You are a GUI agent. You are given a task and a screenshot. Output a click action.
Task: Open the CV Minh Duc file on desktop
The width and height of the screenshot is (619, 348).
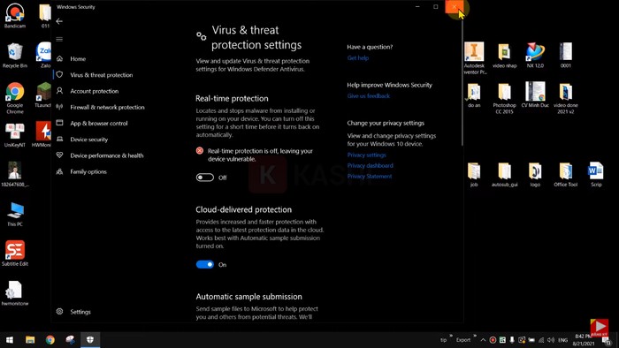(535, 95)
